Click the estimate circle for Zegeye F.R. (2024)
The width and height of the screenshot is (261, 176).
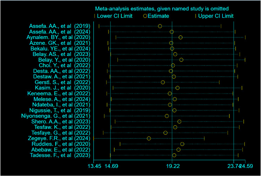(149, 138)
